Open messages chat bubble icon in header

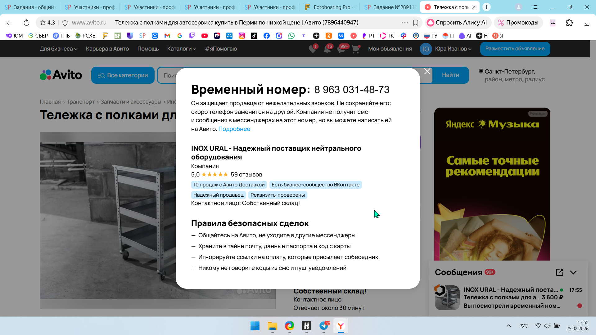(x=341, y=49)
